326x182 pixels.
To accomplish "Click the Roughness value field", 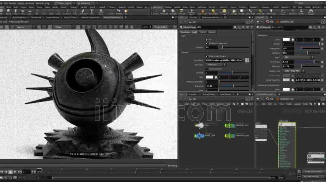I will tap(288, 48).
